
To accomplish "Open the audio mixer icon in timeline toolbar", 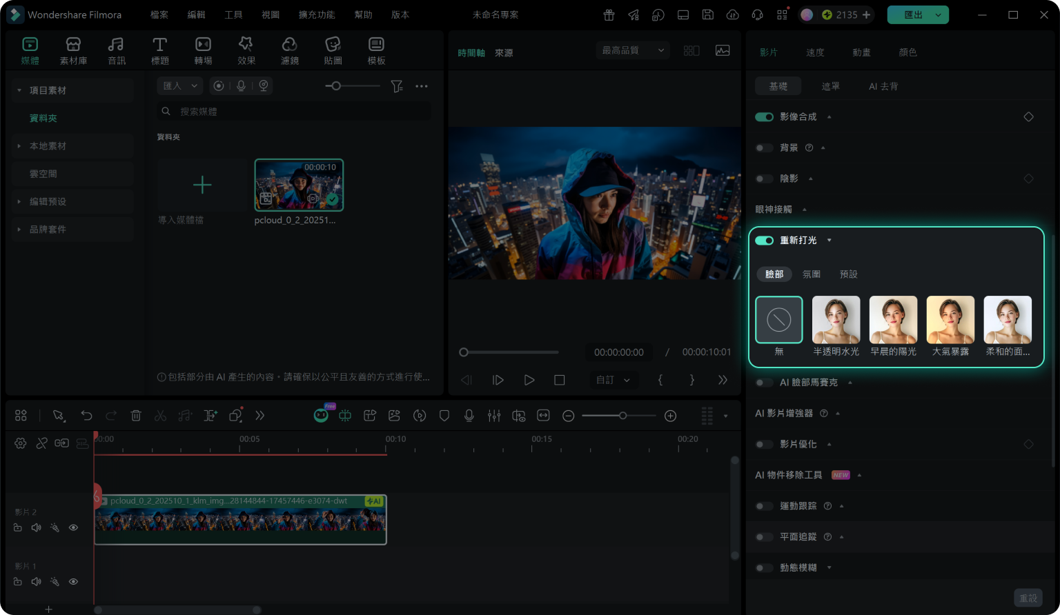I will [x=494, y=416].
